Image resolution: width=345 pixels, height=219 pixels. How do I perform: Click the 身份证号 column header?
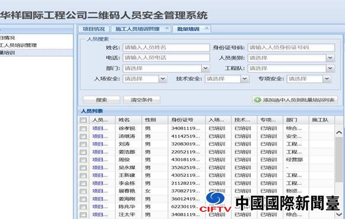(187, 120)
